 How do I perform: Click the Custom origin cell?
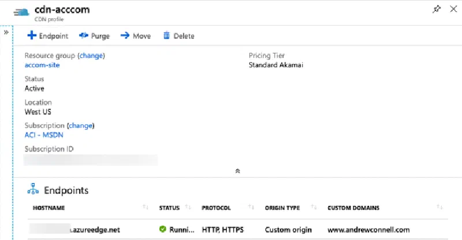(288, 230)
